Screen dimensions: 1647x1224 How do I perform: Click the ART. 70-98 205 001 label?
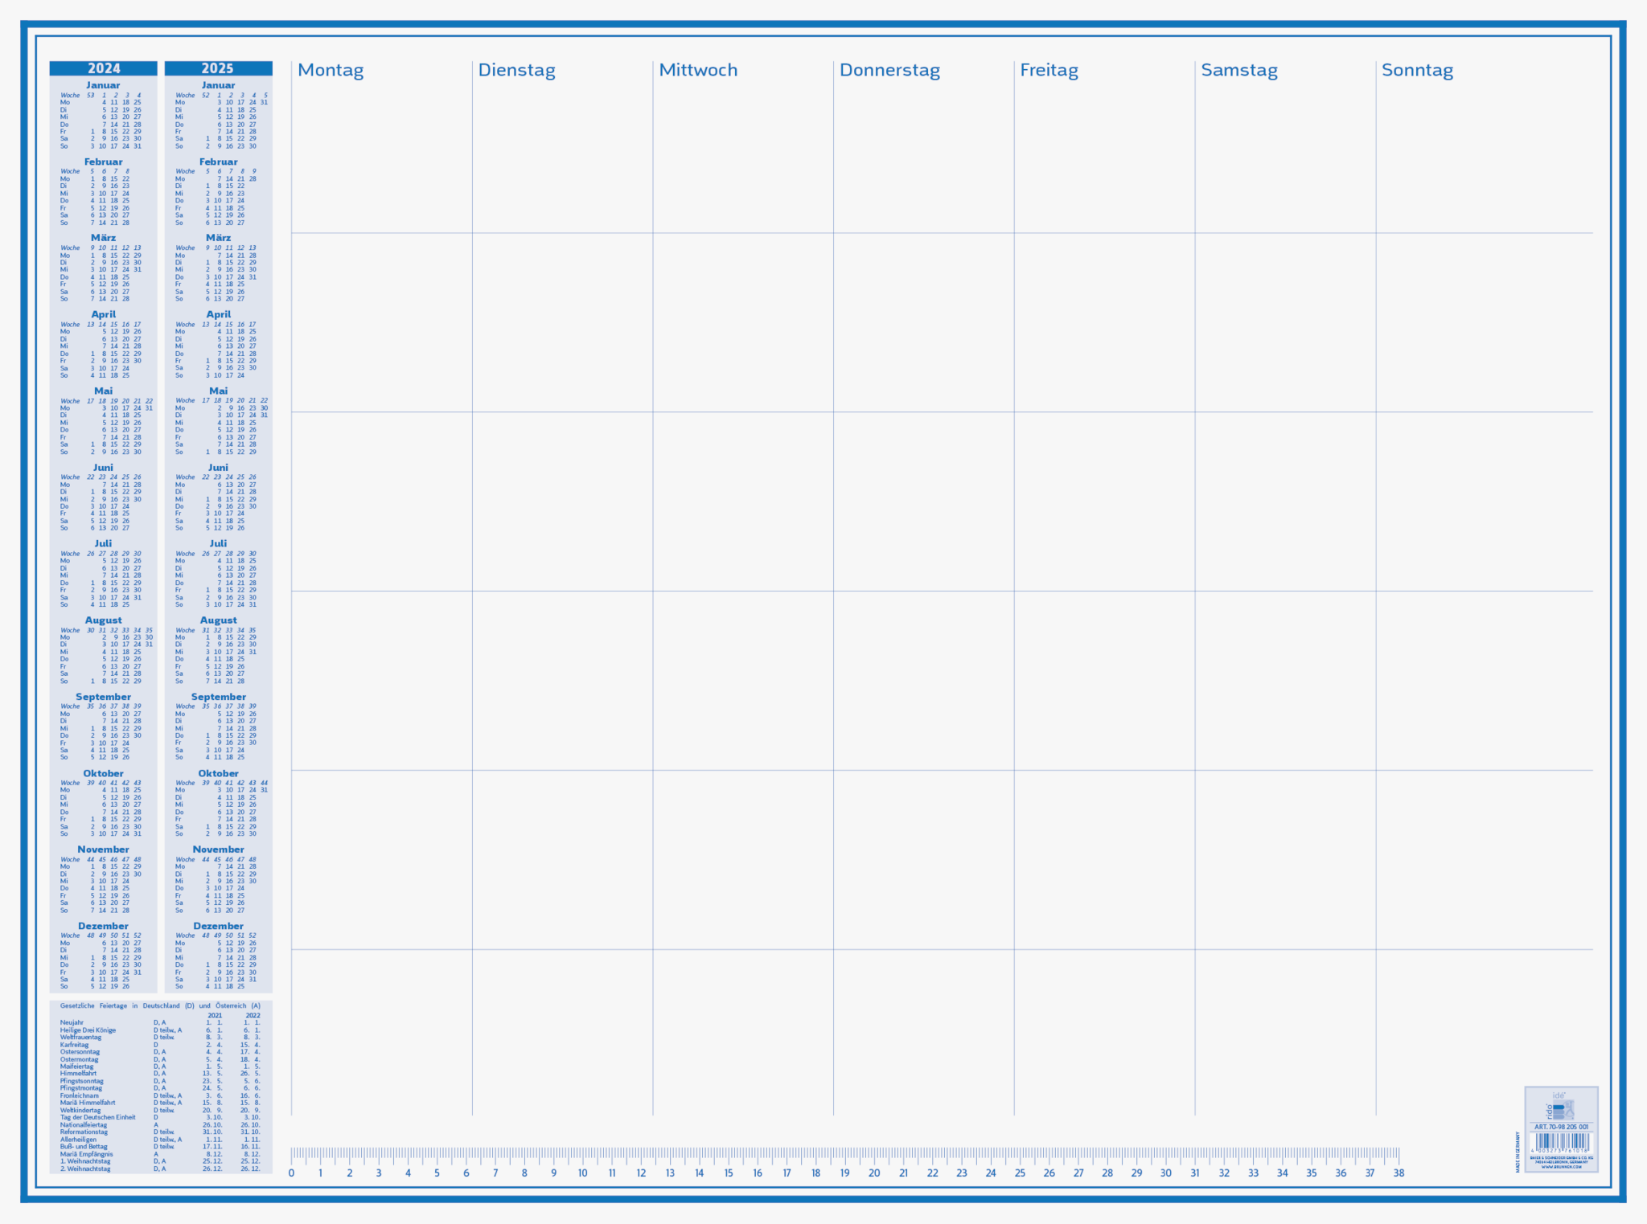1561,1127
